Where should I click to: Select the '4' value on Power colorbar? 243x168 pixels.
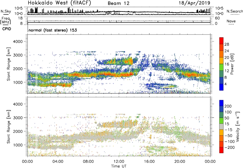point(225,84)
